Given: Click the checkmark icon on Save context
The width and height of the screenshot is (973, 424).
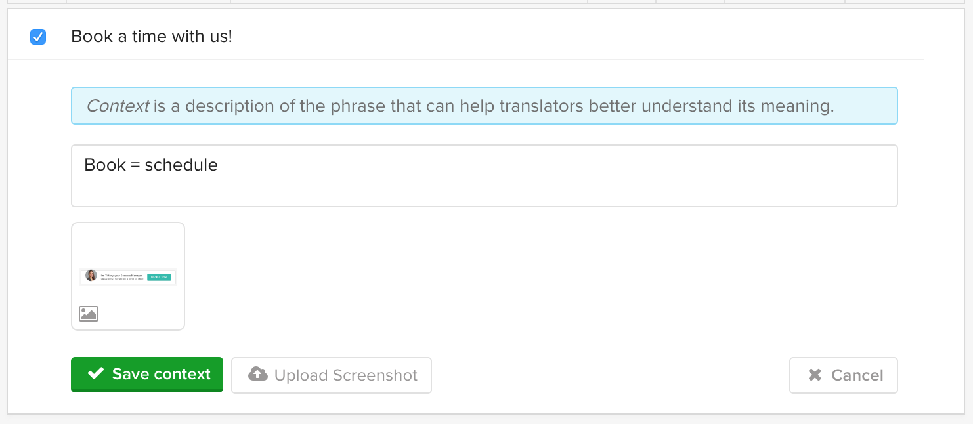Looking at the screenshot, I should pos(96,373).
